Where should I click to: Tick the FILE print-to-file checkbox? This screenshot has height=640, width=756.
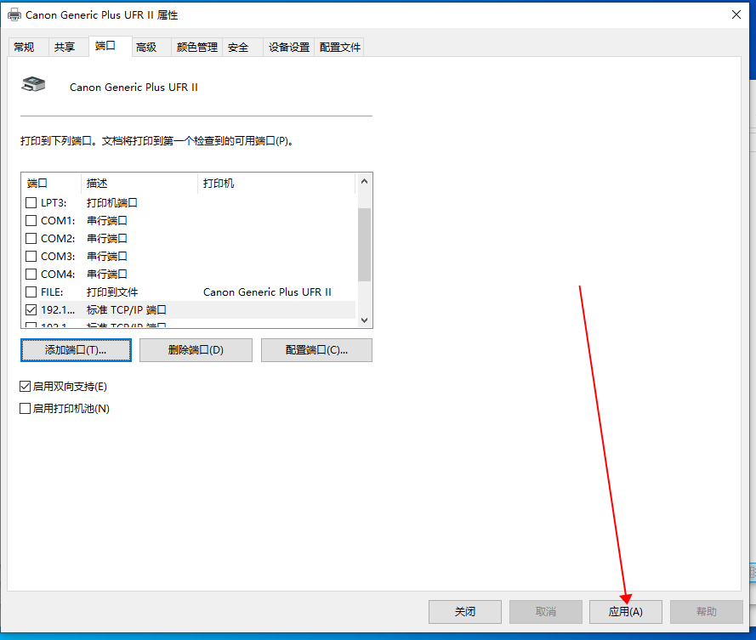pyautogui.click(x=31, y=292)
